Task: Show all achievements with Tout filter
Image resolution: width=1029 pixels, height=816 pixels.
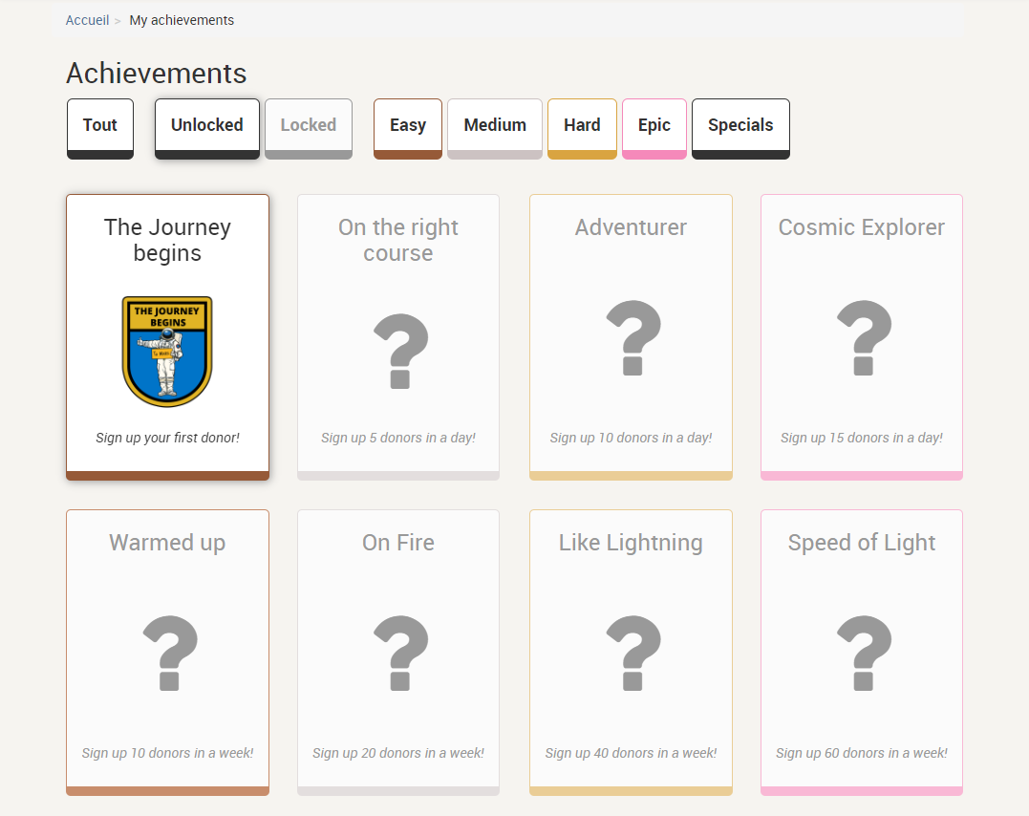Action: (100, 129)
